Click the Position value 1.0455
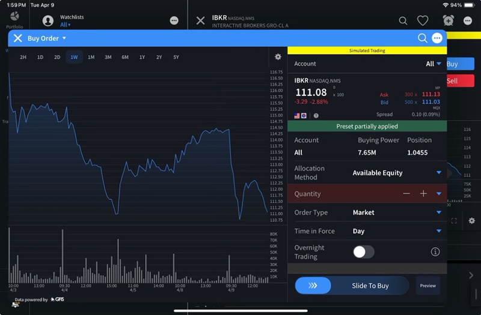This screenshot has height=315, width=481. click(417, 152)
